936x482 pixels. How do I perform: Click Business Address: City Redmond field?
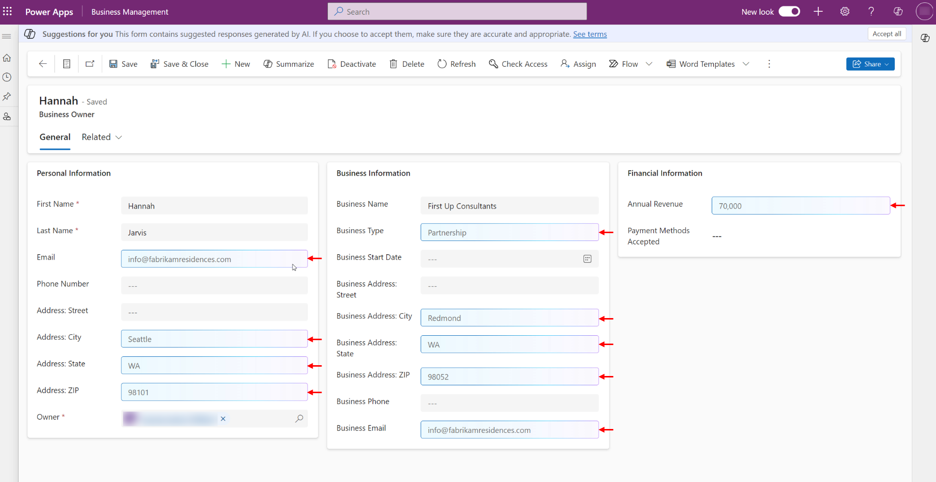509,318
